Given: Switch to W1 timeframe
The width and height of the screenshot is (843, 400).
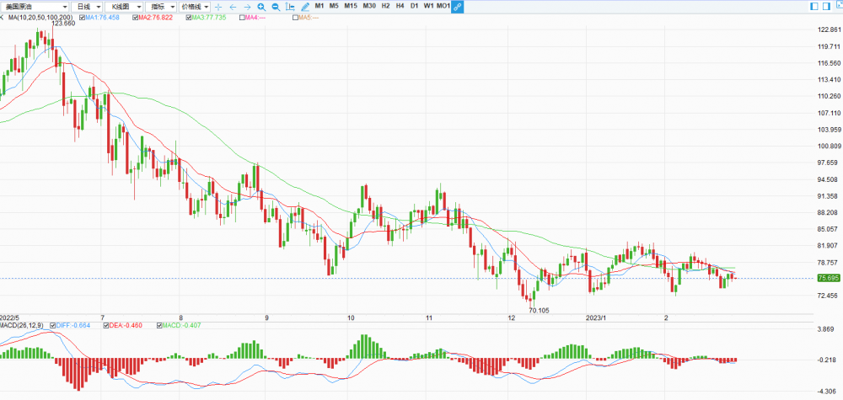Looking at the screenshot, I should 428,6.
